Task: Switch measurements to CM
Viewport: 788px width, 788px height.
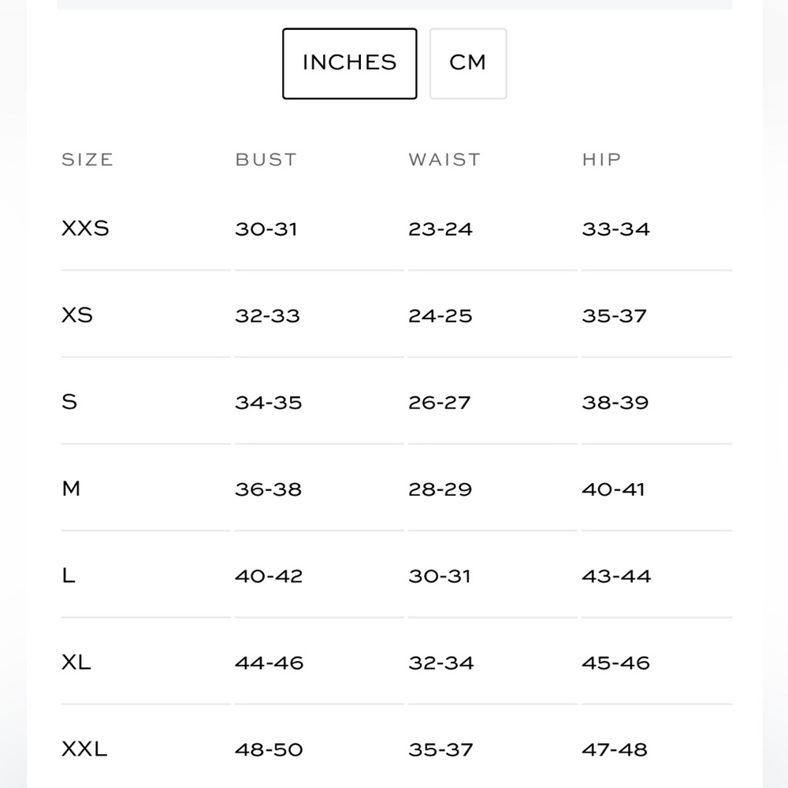Action: pos(468,63)
